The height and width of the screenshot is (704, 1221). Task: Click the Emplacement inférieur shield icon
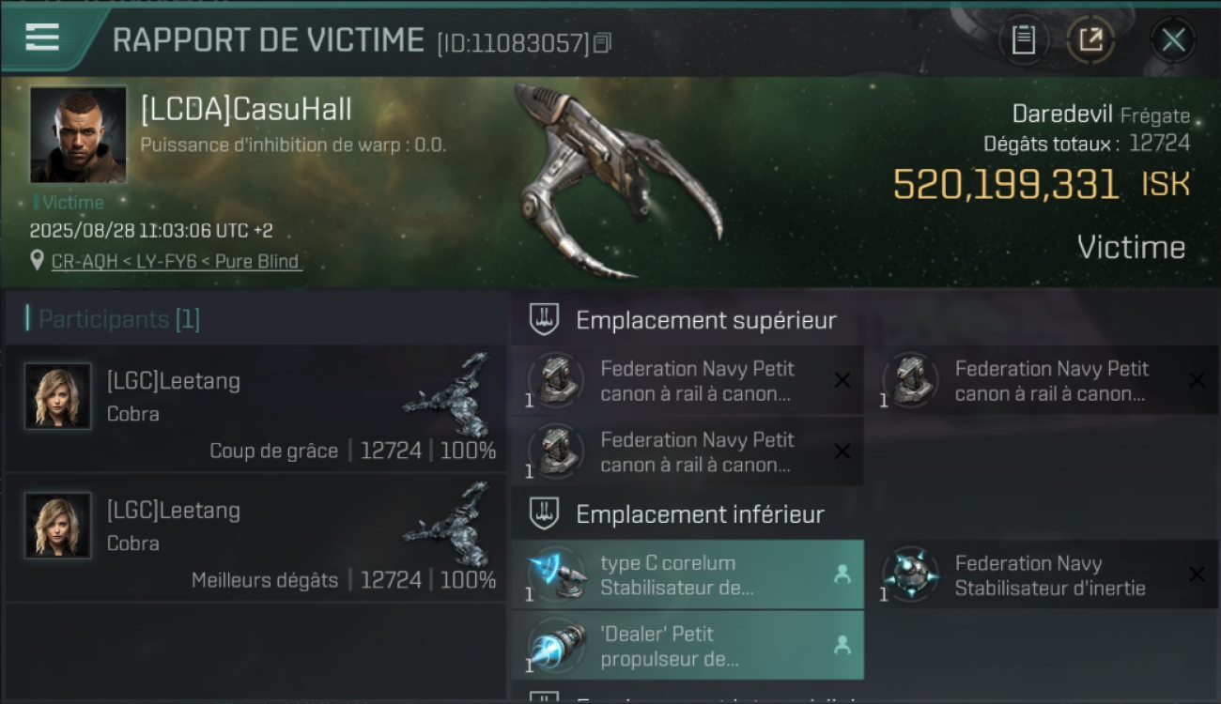click(x=545, y=513)
